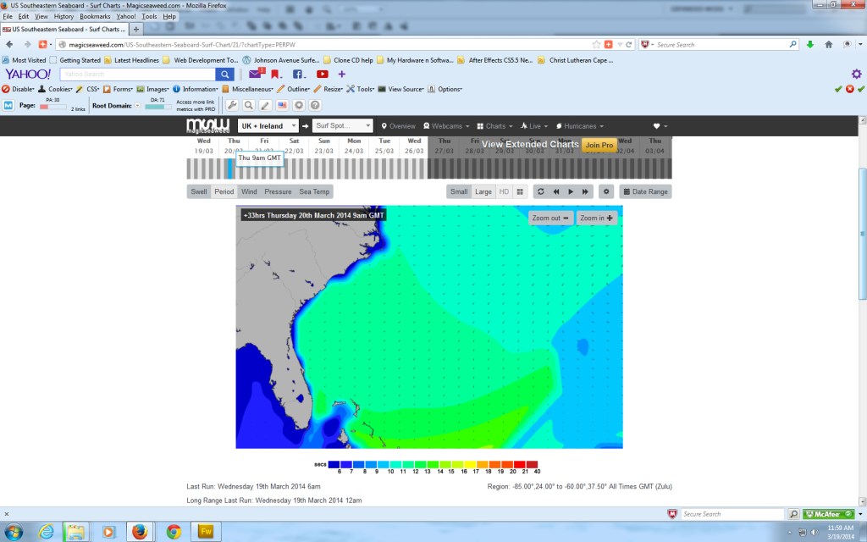
Task: Toggle chart size to Small
Action: click(460, 191)
